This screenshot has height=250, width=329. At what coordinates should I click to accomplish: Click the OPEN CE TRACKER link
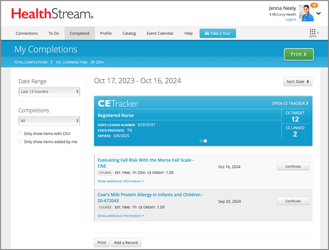290,104
